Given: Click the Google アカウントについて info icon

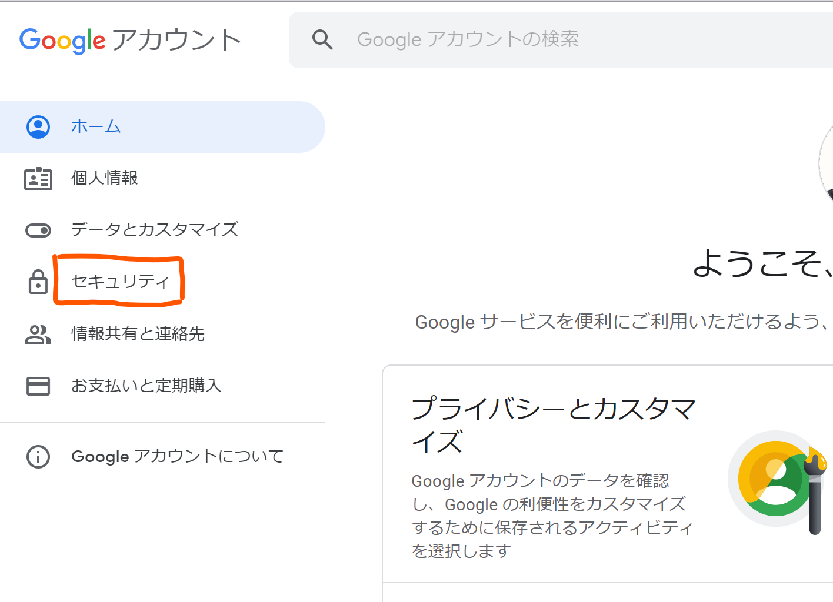Looking at the screenshot, I should pos(38,456).
